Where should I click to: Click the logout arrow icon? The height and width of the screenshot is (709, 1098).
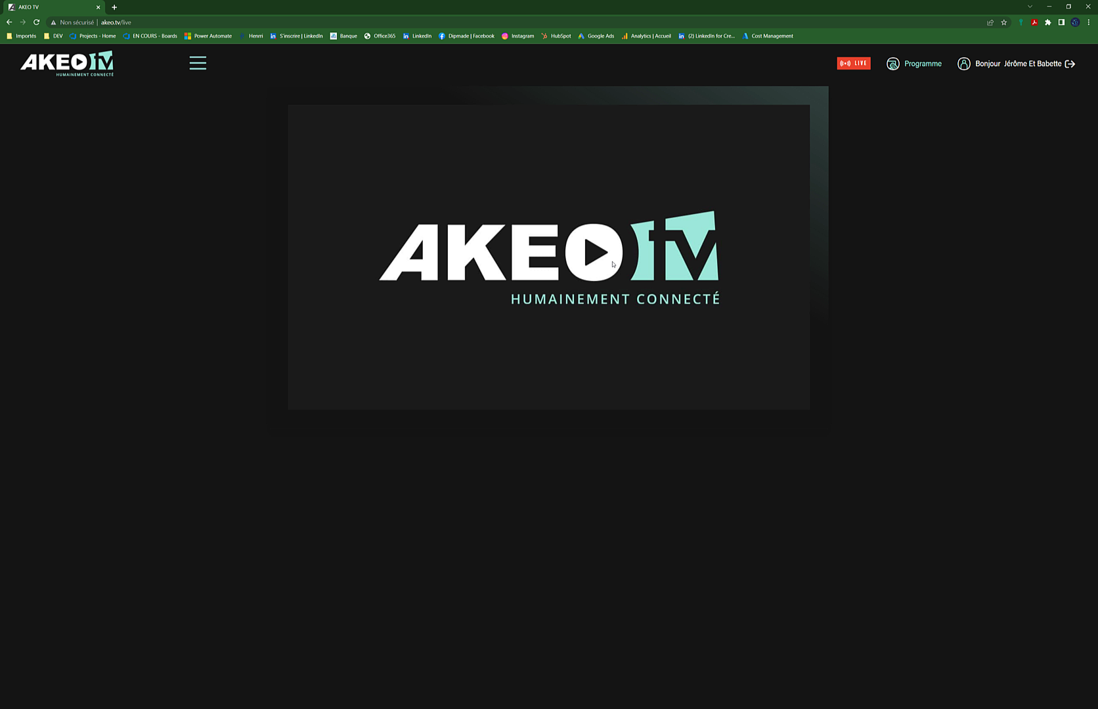[x=1070, y=64]
